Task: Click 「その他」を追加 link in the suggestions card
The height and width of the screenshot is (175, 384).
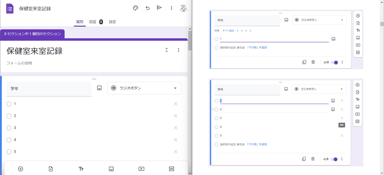Action: click(257, 48)
